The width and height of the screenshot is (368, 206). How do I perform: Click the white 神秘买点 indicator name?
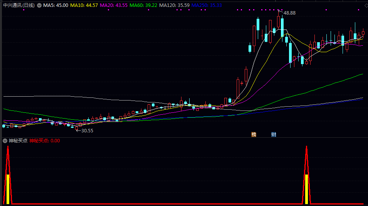click(x=18, y=141)
